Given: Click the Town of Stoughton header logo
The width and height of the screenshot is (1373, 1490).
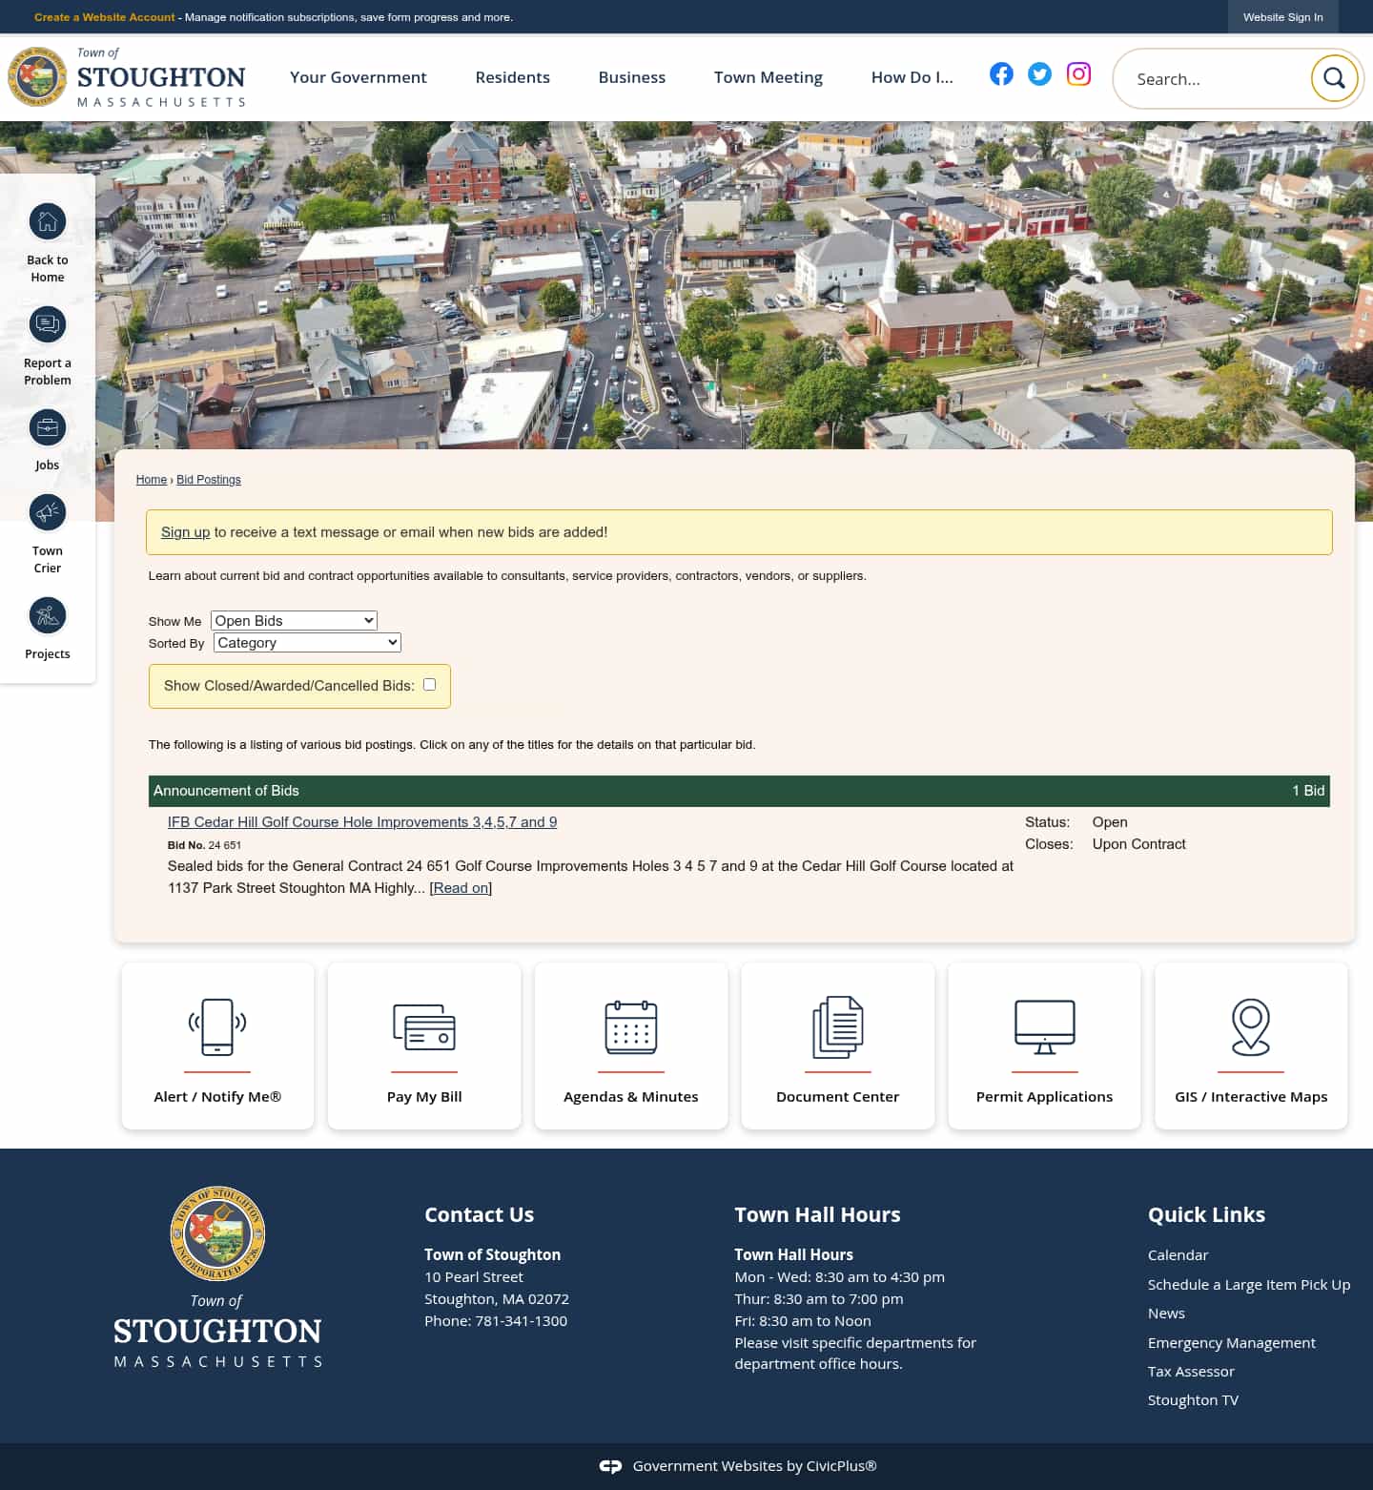Looking at the screenshot, I should (x=127, y=77).
